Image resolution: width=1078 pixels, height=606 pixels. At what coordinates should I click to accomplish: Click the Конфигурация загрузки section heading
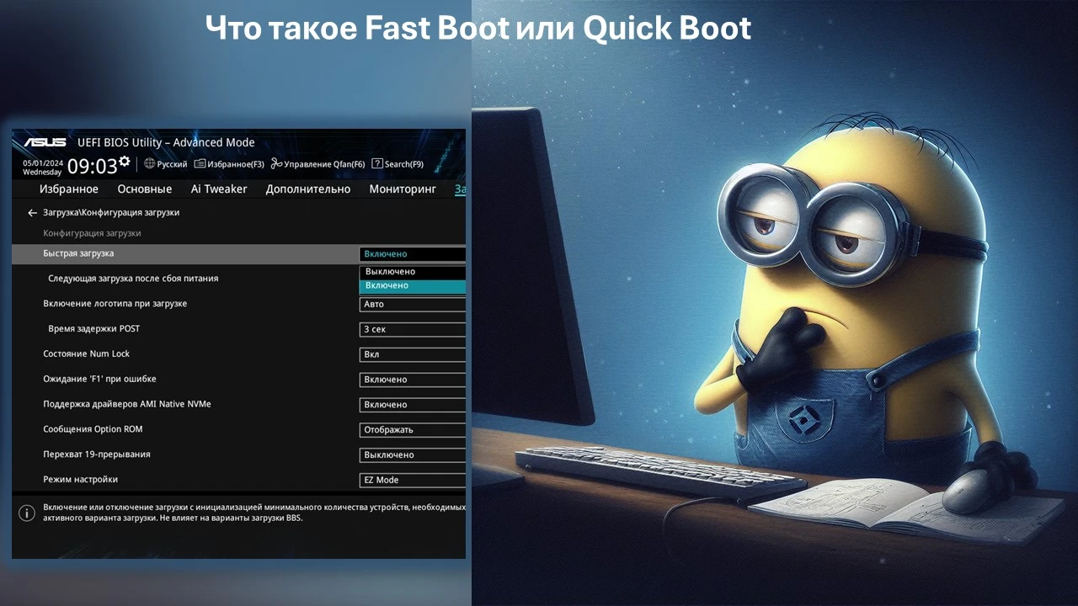(92, 233)
